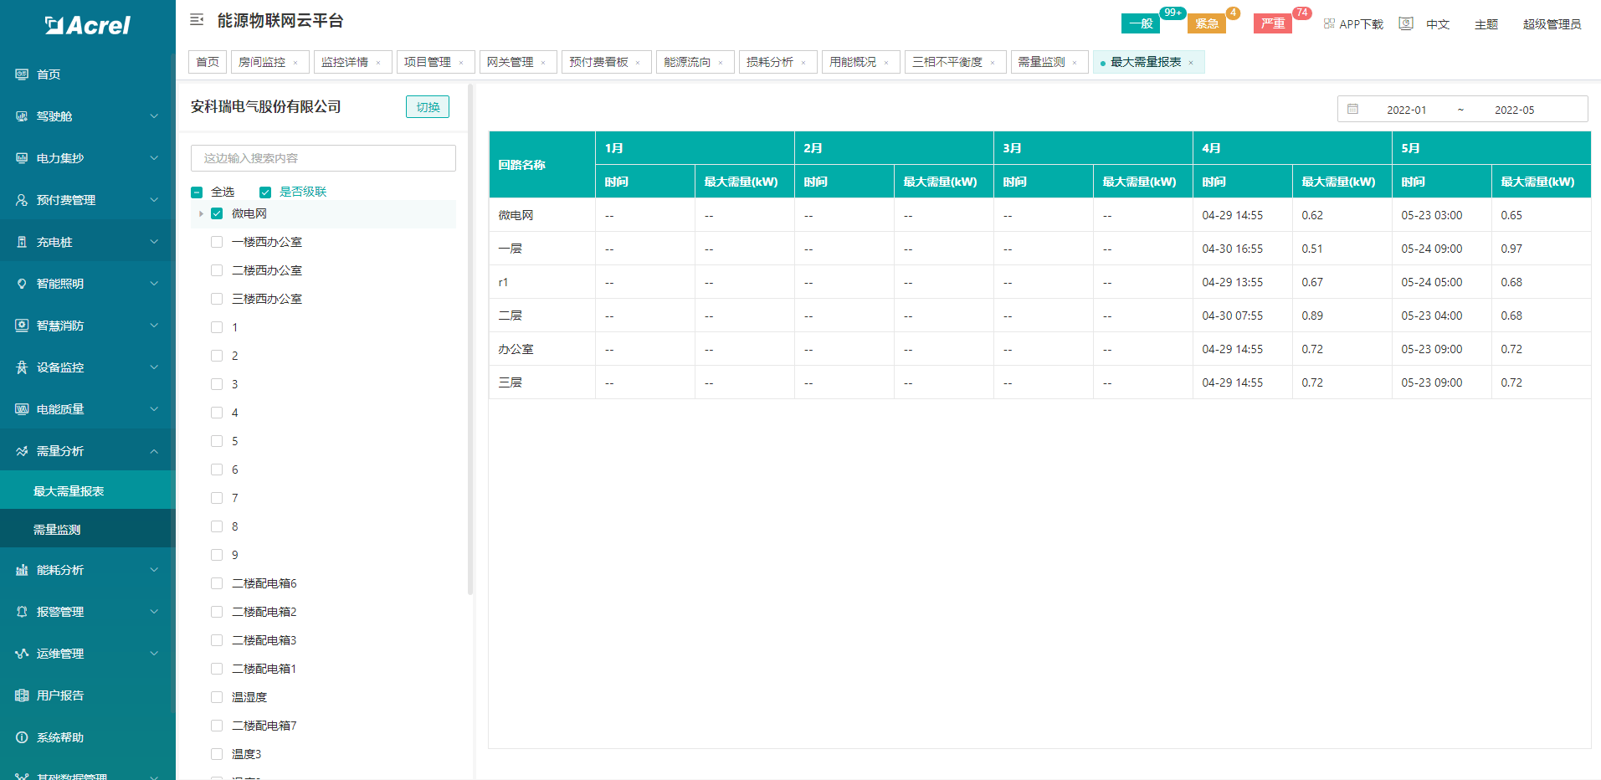The image size is (1601, 780).
Task: Click the 2022-05 end month field
Action: coord(1514,110)
